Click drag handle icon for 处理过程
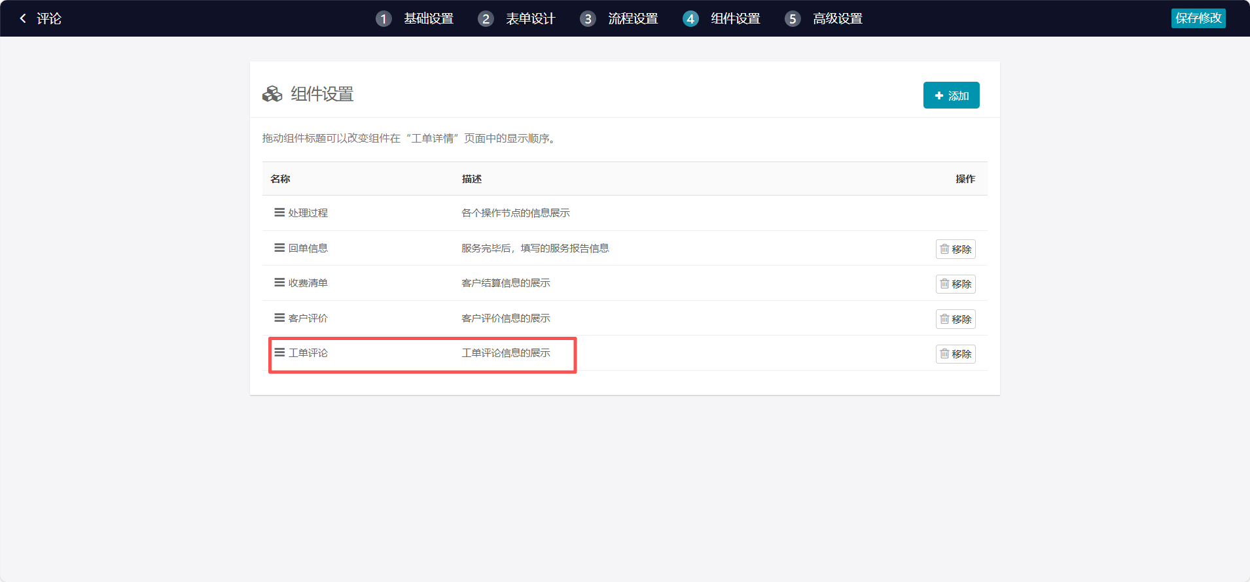The height and width of the screenshot is (582, 1250). 279,213
